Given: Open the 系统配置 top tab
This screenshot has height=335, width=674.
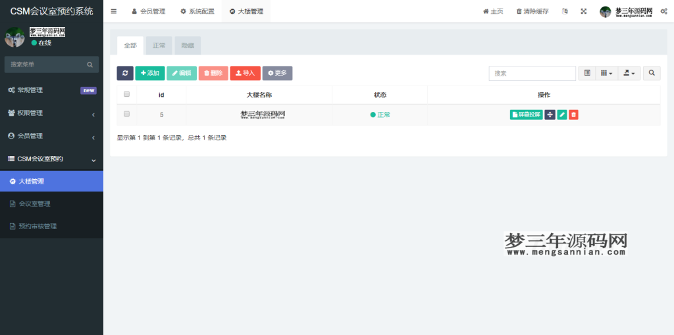Looking at the screenshot, I should coord(197,11).
